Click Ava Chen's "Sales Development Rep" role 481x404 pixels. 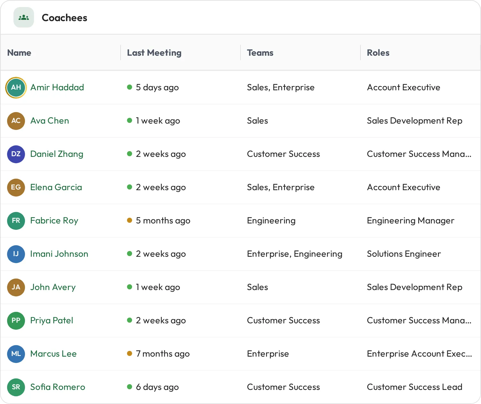tap(415, 121)
